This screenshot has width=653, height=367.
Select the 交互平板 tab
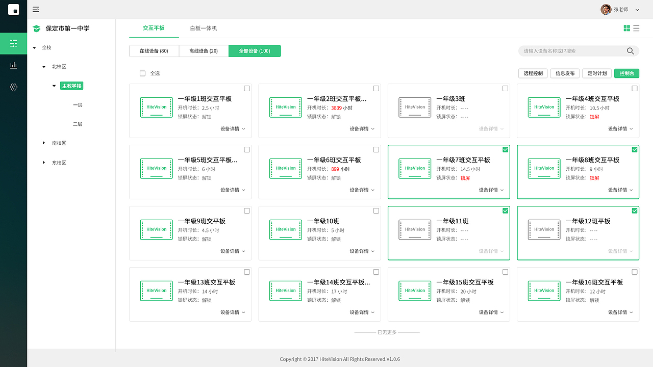154,28
